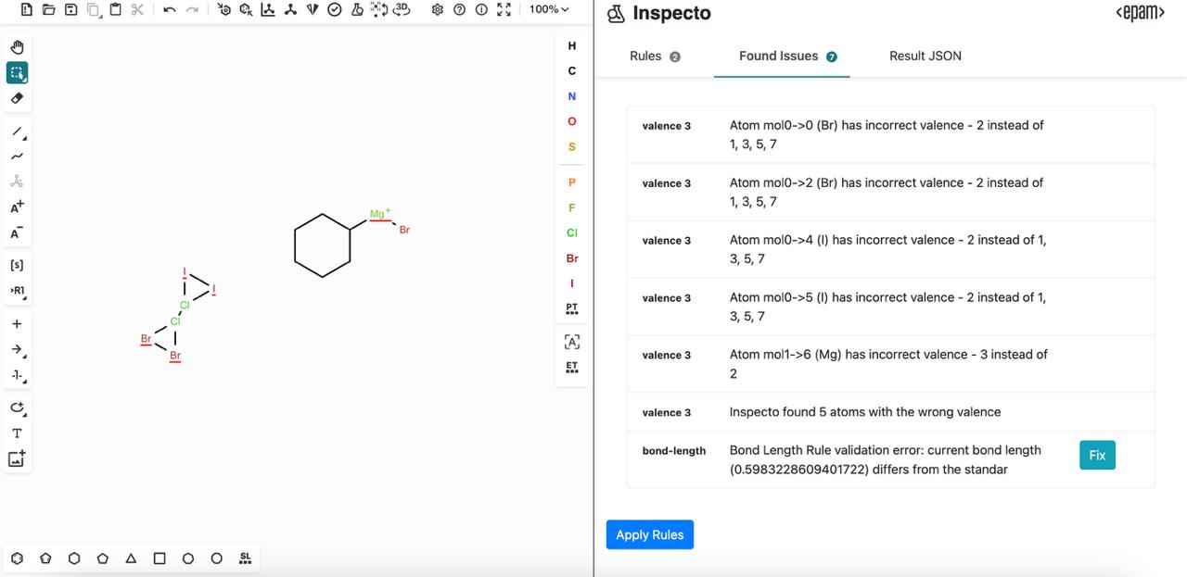1187x577 pixels.
Task: Toggle fullscreen mode icon
Action: coord(504,9)
